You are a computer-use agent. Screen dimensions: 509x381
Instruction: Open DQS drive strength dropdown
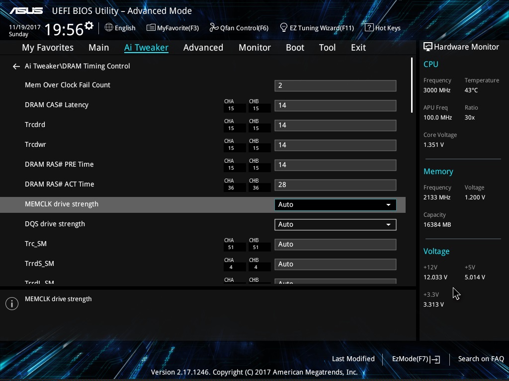pyautogui.click(x=336, y=225)
